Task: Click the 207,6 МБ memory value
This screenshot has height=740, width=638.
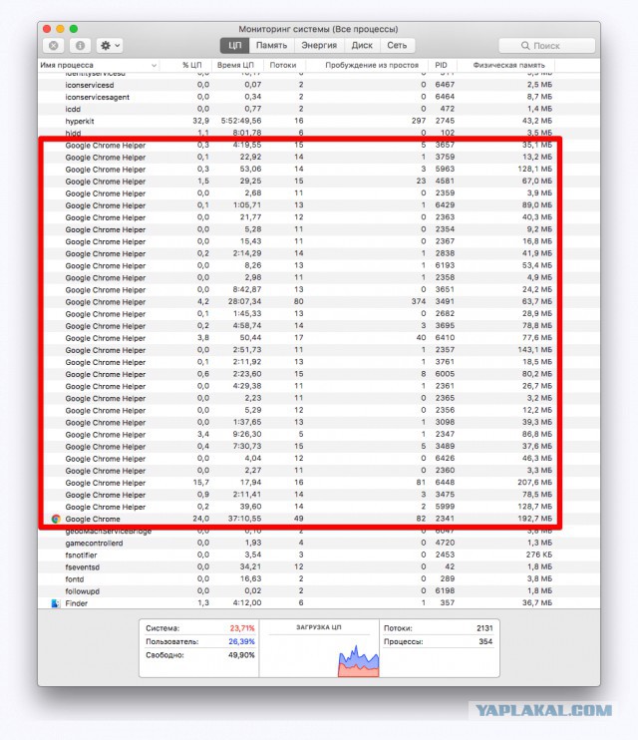Action: 534,483
